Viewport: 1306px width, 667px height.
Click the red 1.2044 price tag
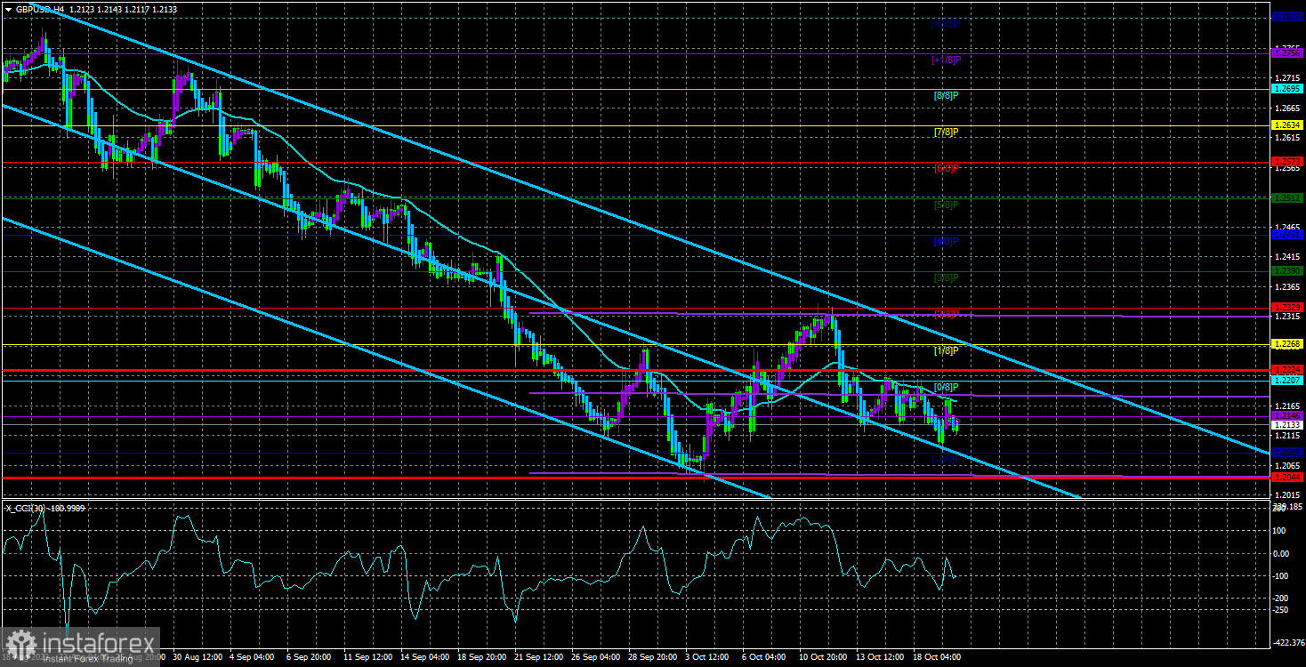point(1287,478)
